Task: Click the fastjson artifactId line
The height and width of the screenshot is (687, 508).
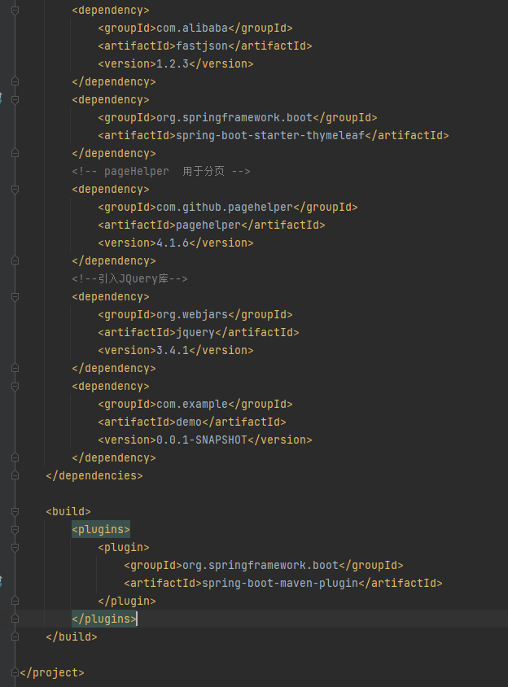Action: coord(204,46)
